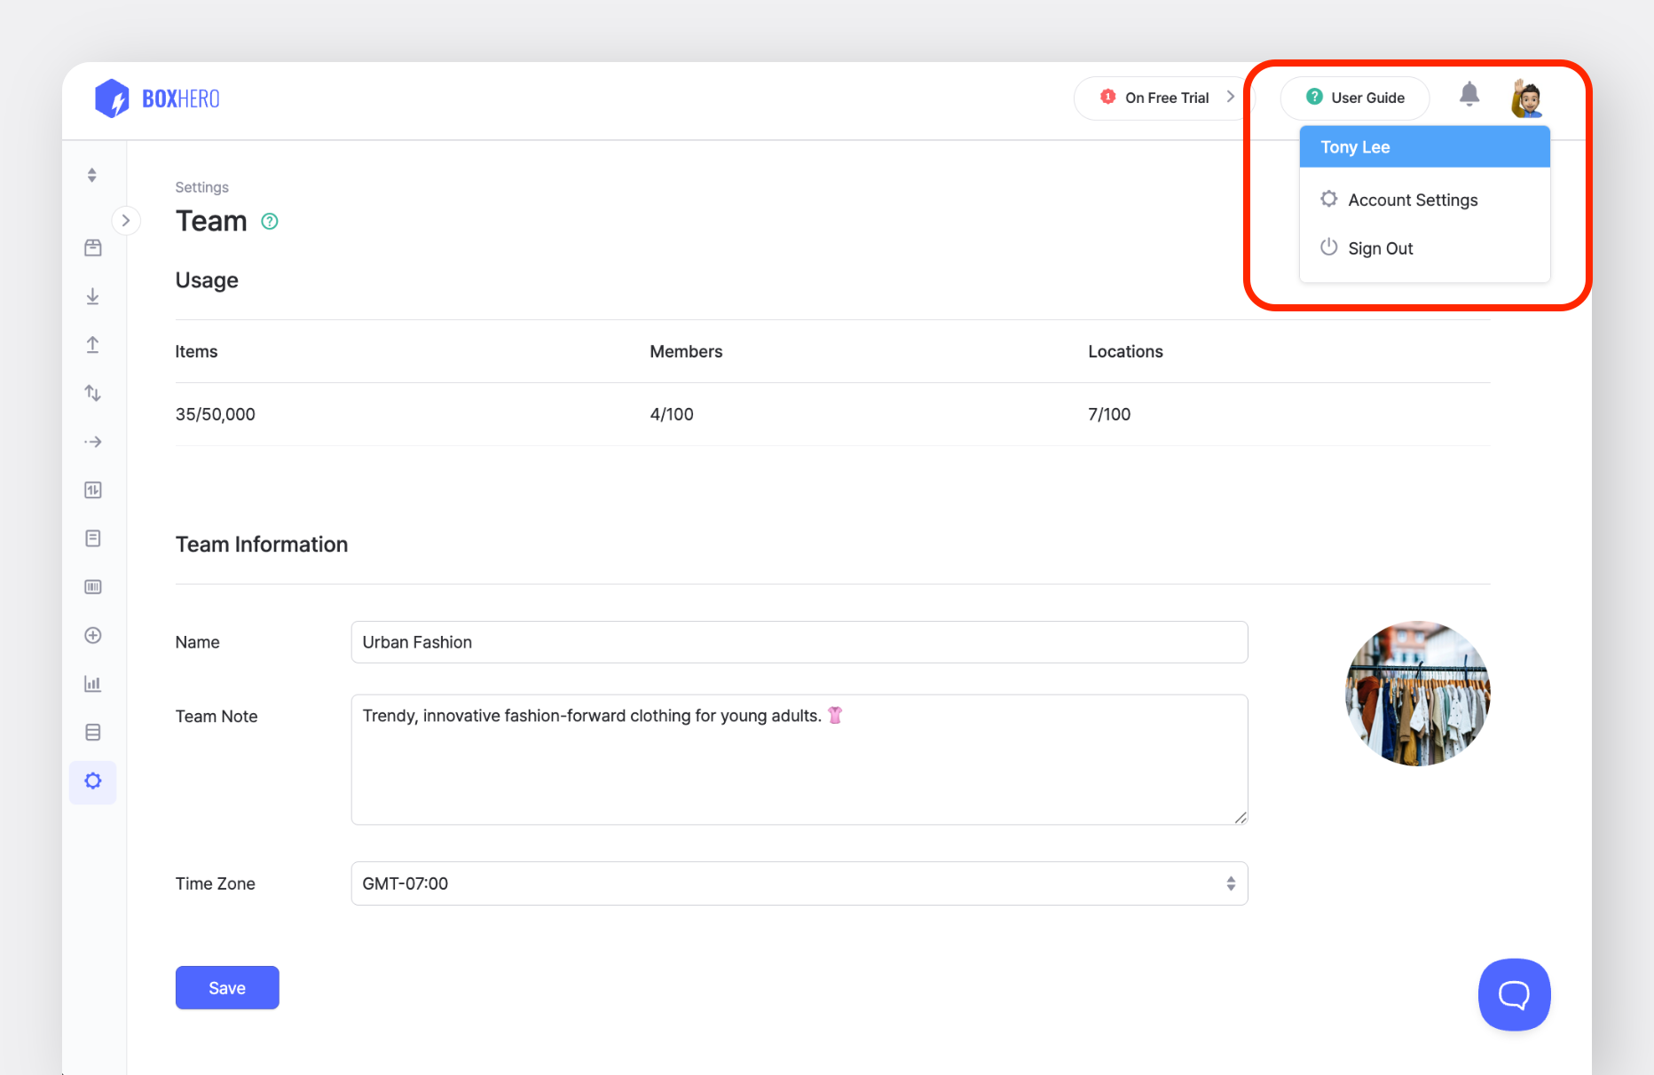The image size is (1654, 1075).
Task: Click the Stock In download arrow icon
Action: 92,296
